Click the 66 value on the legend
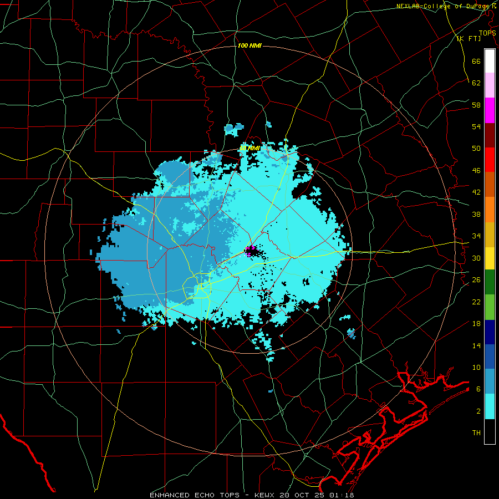The width and height of the screenshot is (499, 499). coord(476,61)
